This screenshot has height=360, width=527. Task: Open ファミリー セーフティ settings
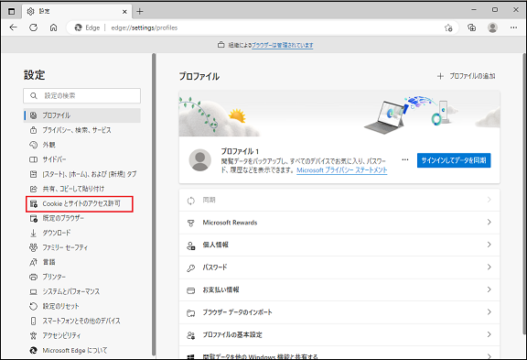point(82,247)
